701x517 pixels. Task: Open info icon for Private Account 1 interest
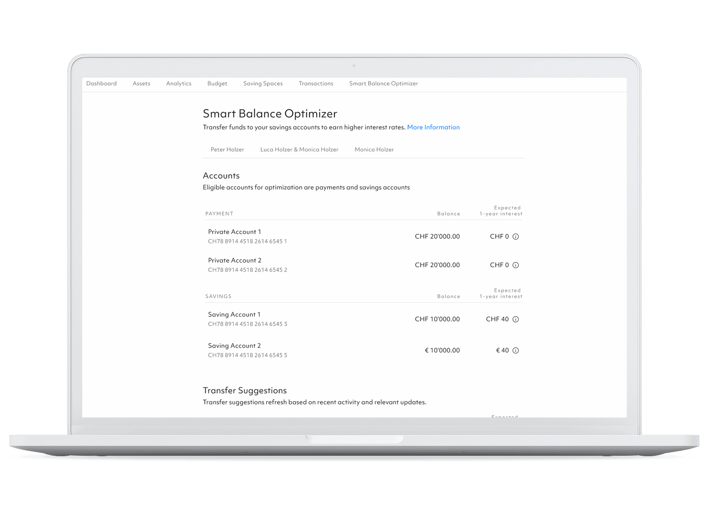tap(515, 237)
